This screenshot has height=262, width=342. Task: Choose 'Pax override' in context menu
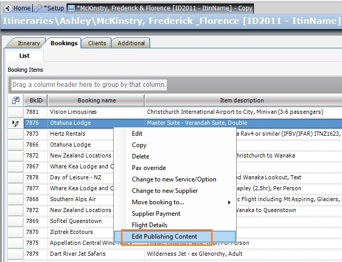(149, 168)
